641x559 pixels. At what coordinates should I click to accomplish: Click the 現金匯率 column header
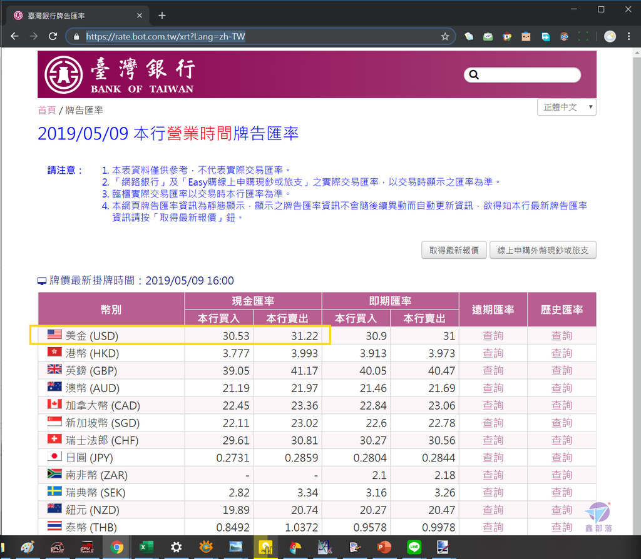pyautogui.click(x=253, y=301)
